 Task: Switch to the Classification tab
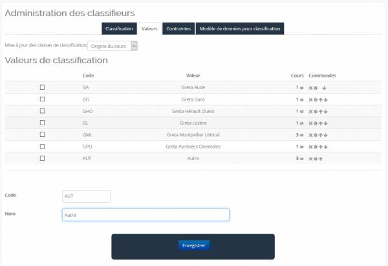(x=119, y=29)
